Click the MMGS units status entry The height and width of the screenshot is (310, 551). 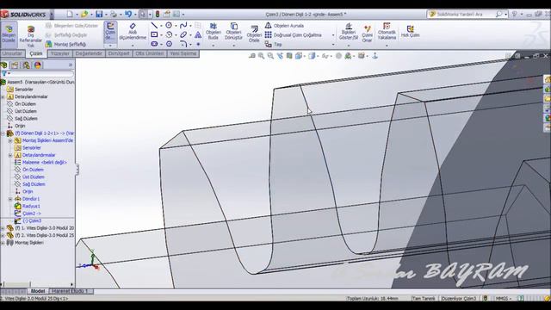pos(503,299)
